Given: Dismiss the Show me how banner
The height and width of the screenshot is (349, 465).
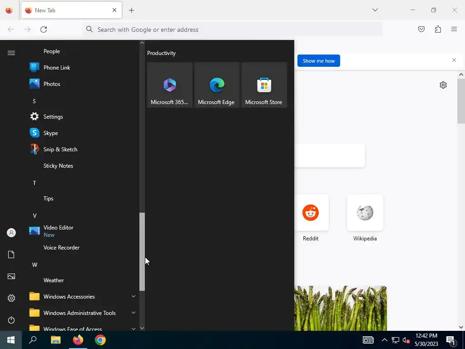Looking at the screenshot, I should tap(454, 60).
